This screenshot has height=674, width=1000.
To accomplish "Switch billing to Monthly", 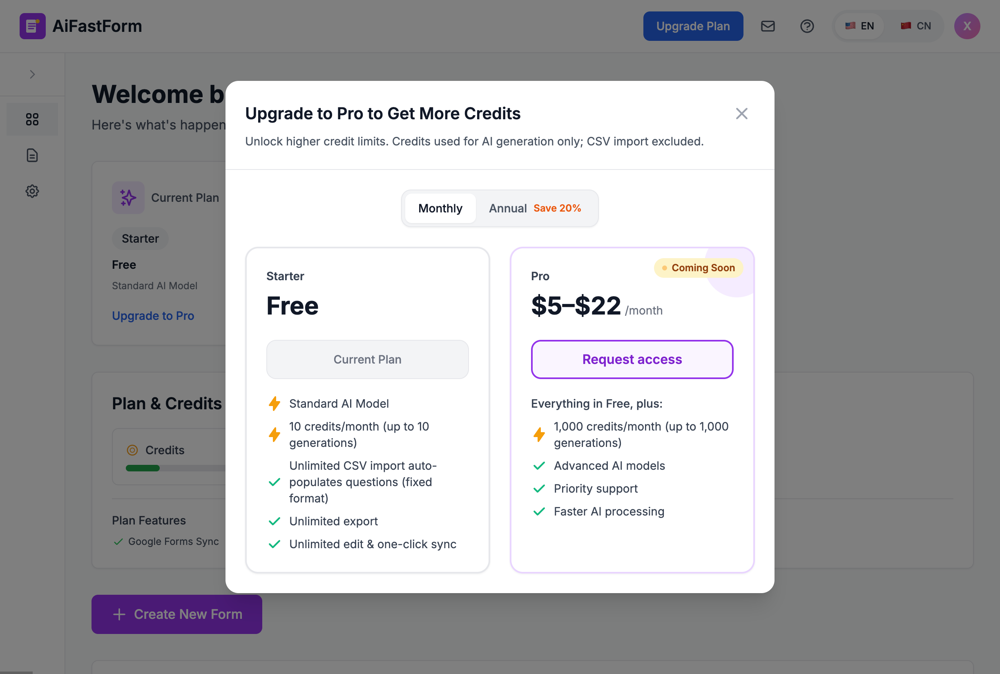I will tap(440, 208).
